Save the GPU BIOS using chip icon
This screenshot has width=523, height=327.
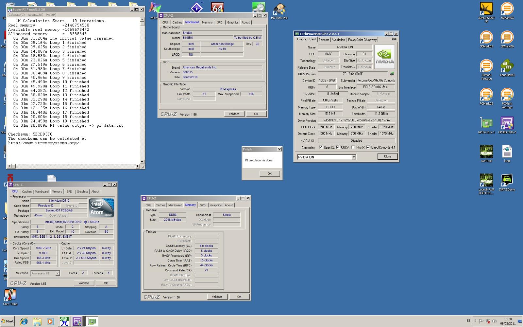[x=392, y=74]
